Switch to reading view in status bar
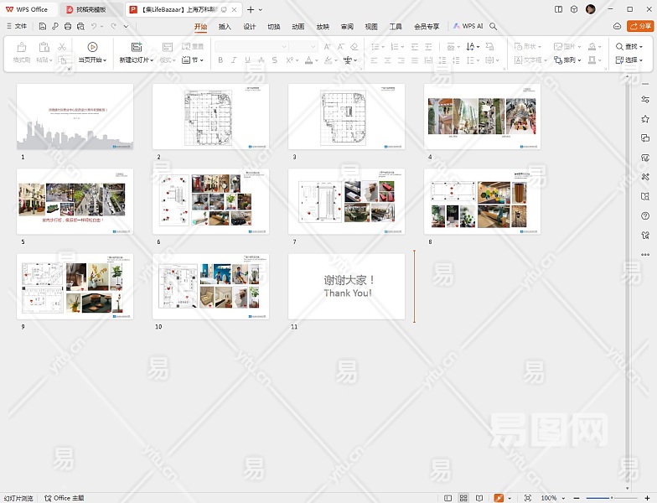Image resolution: width=657 pixels, height=503 pixels. click(479, 498)
